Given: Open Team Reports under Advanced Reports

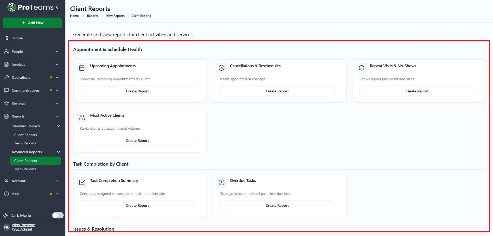Looking at the screenshot, I should (25, 169).
